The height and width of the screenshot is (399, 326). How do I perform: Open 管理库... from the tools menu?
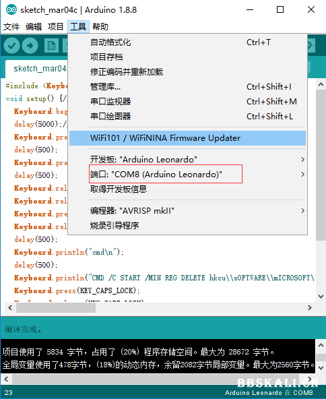coord(187,87)
